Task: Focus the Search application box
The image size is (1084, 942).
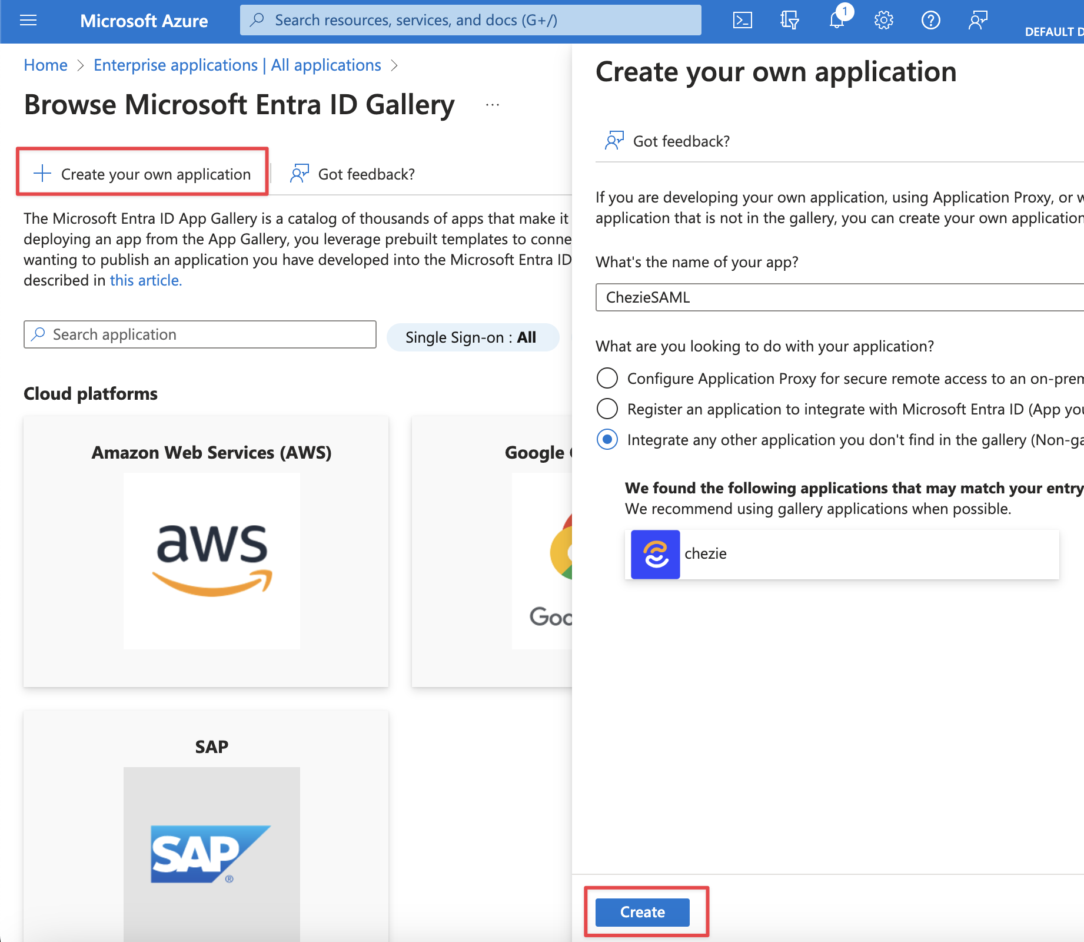Action: pyautogui.click(x=200, y=334)
